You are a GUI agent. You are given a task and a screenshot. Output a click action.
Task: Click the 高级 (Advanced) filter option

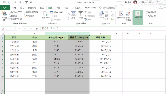88,19
